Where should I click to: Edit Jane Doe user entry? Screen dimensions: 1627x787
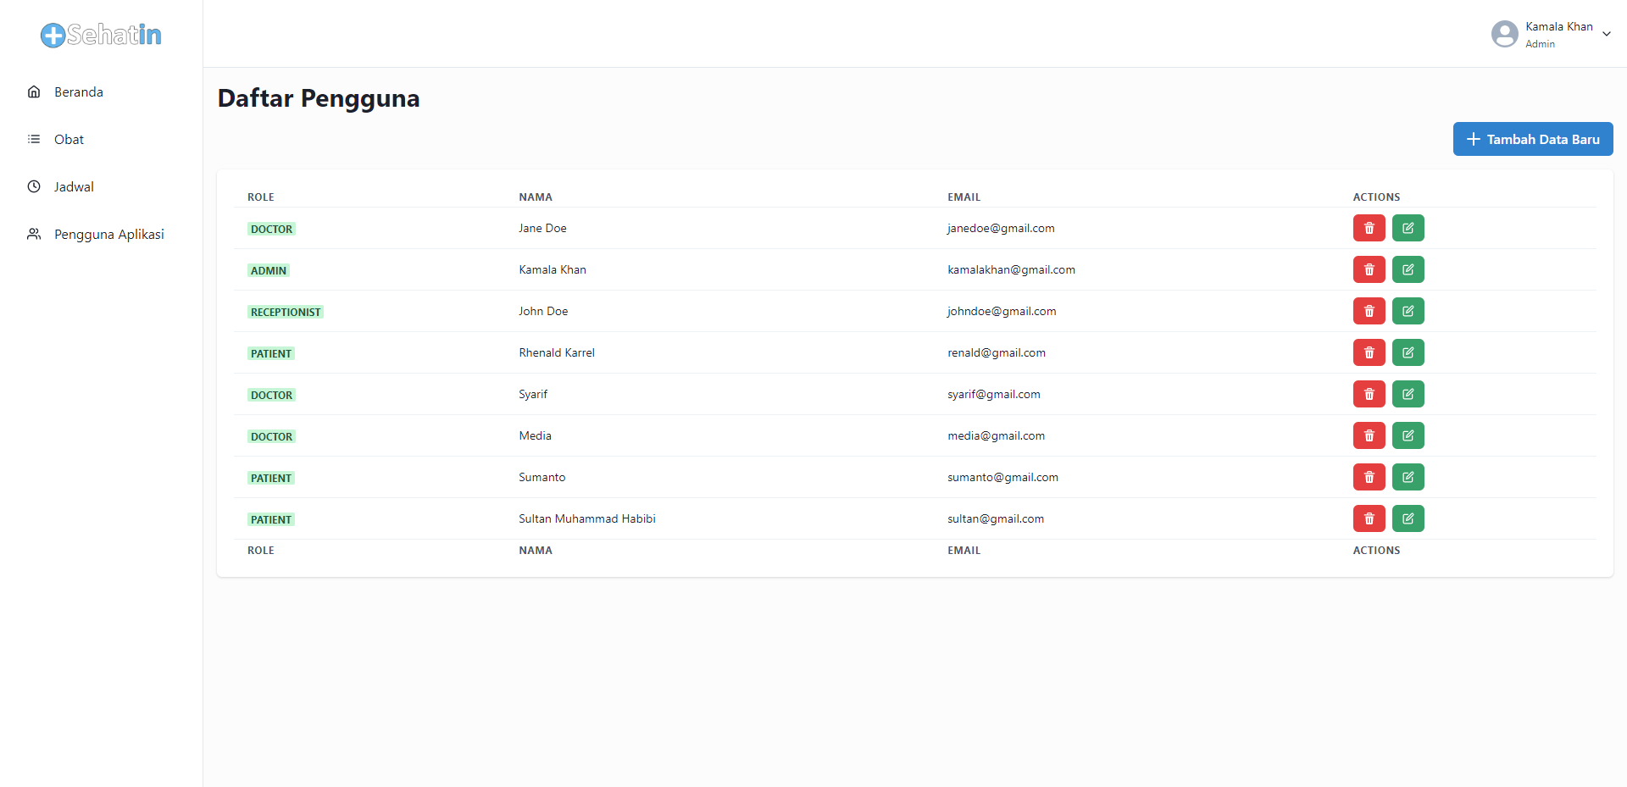1408,228
